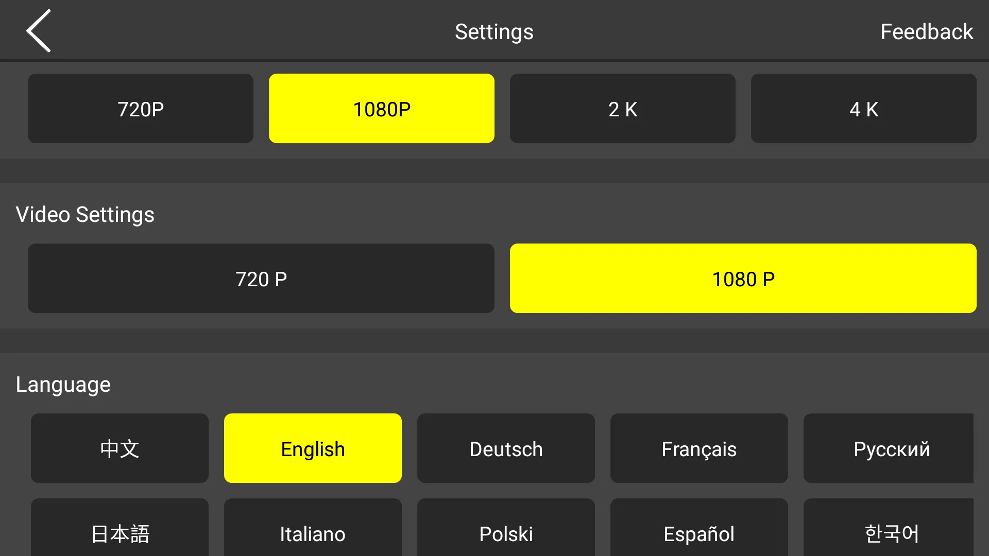This screenshot has height=556, width=989.
Task: Select Français language option
Action: pos(698,448)
